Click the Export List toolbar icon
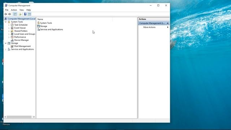 [20, 14]
